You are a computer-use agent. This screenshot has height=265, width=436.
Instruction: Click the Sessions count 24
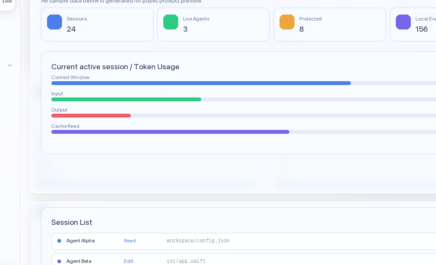click(71, 29)
